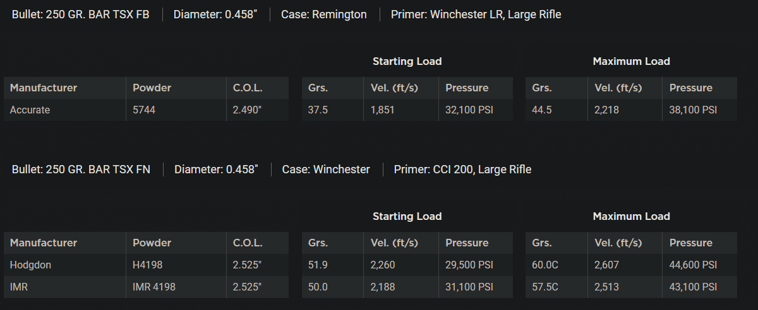This screenshot has width=758, height=310.
Task: Click the Accurate manufacturer cell
Action: click(x=30, y=110)
